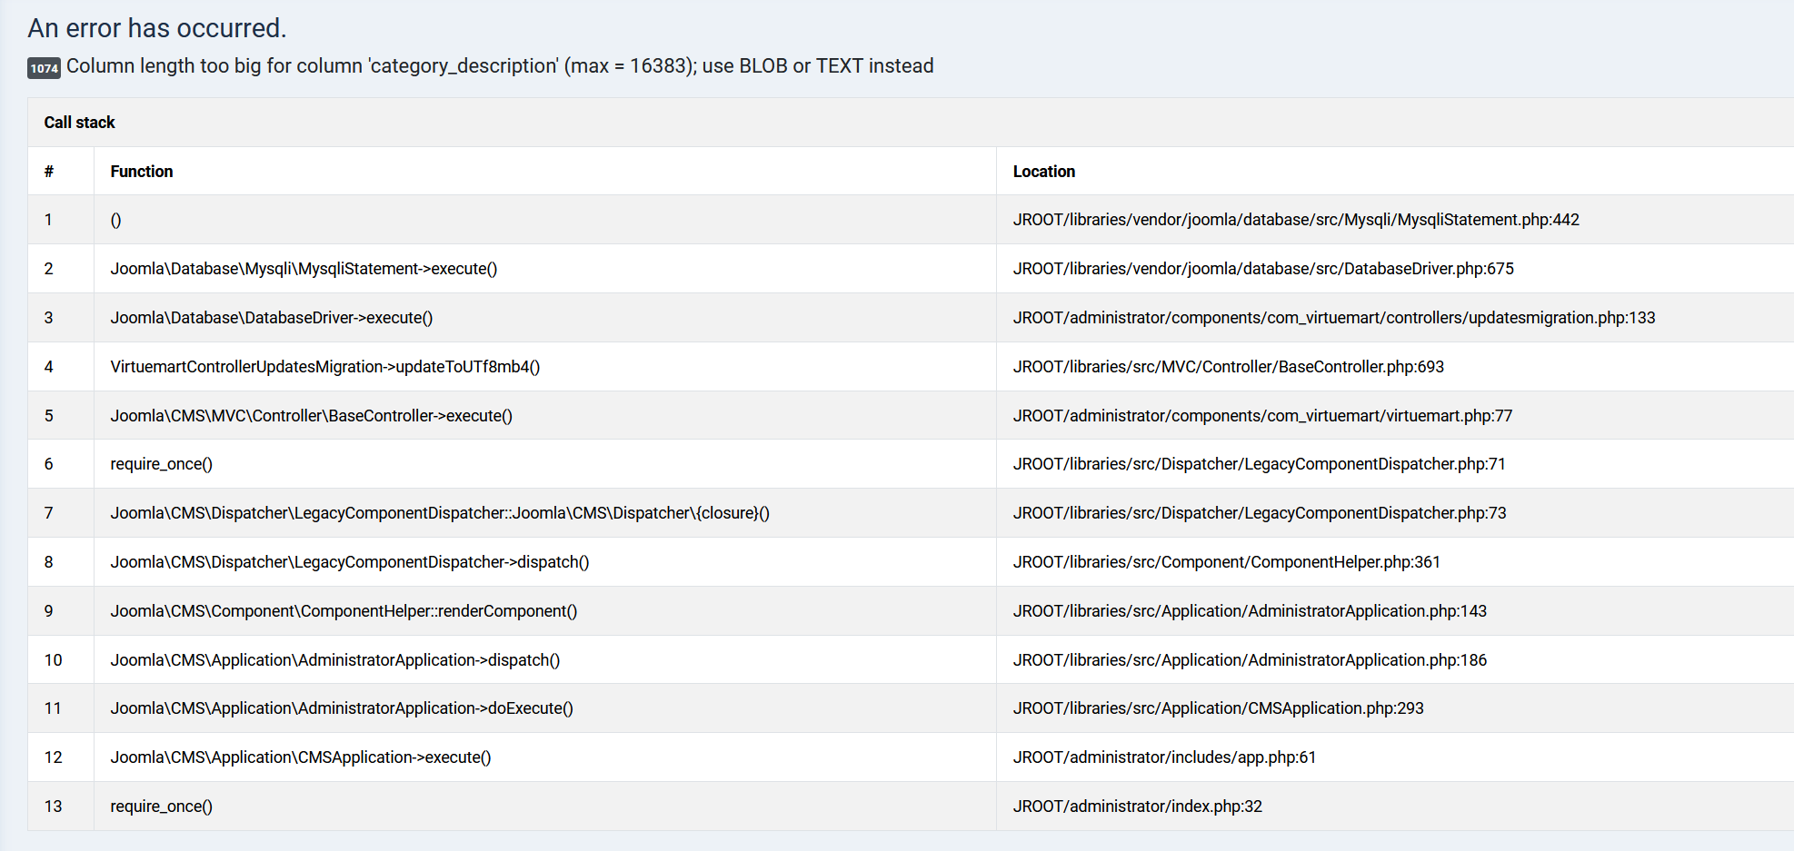Click the 1074 error code badge
The image size is (1794, 851).
tap(44, 68)
